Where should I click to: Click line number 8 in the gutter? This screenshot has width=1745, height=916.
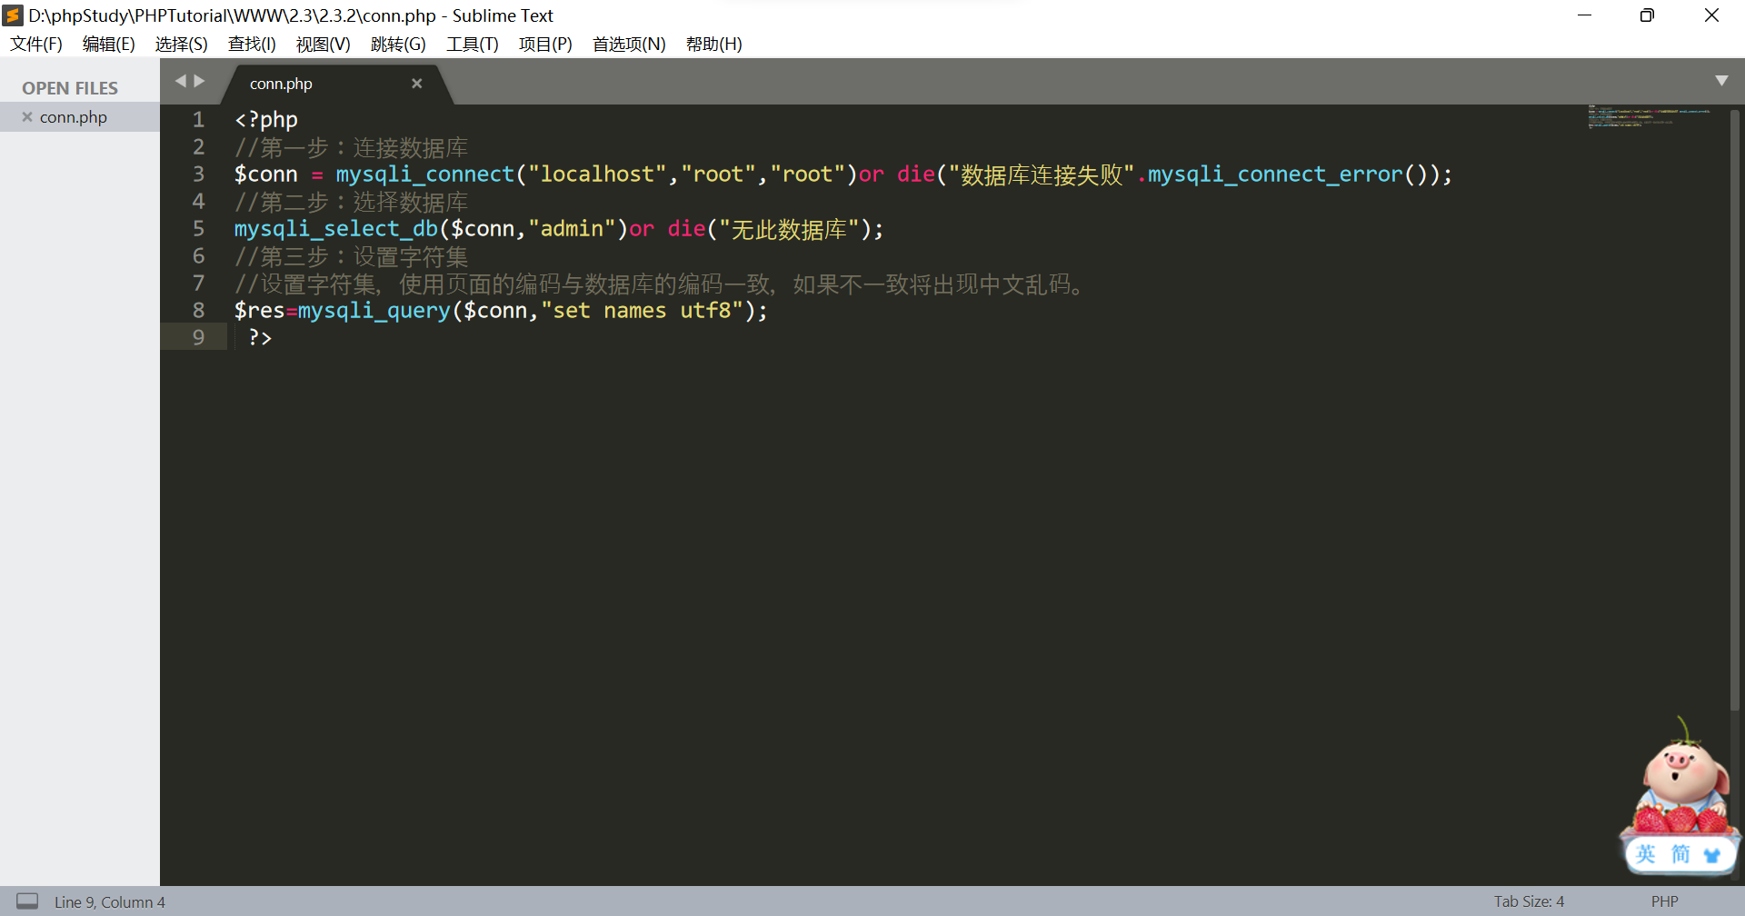[198, 310]
